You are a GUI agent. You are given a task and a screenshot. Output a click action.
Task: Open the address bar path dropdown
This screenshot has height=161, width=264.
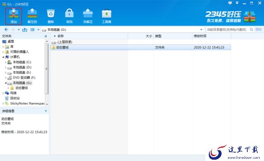[201, 29]
